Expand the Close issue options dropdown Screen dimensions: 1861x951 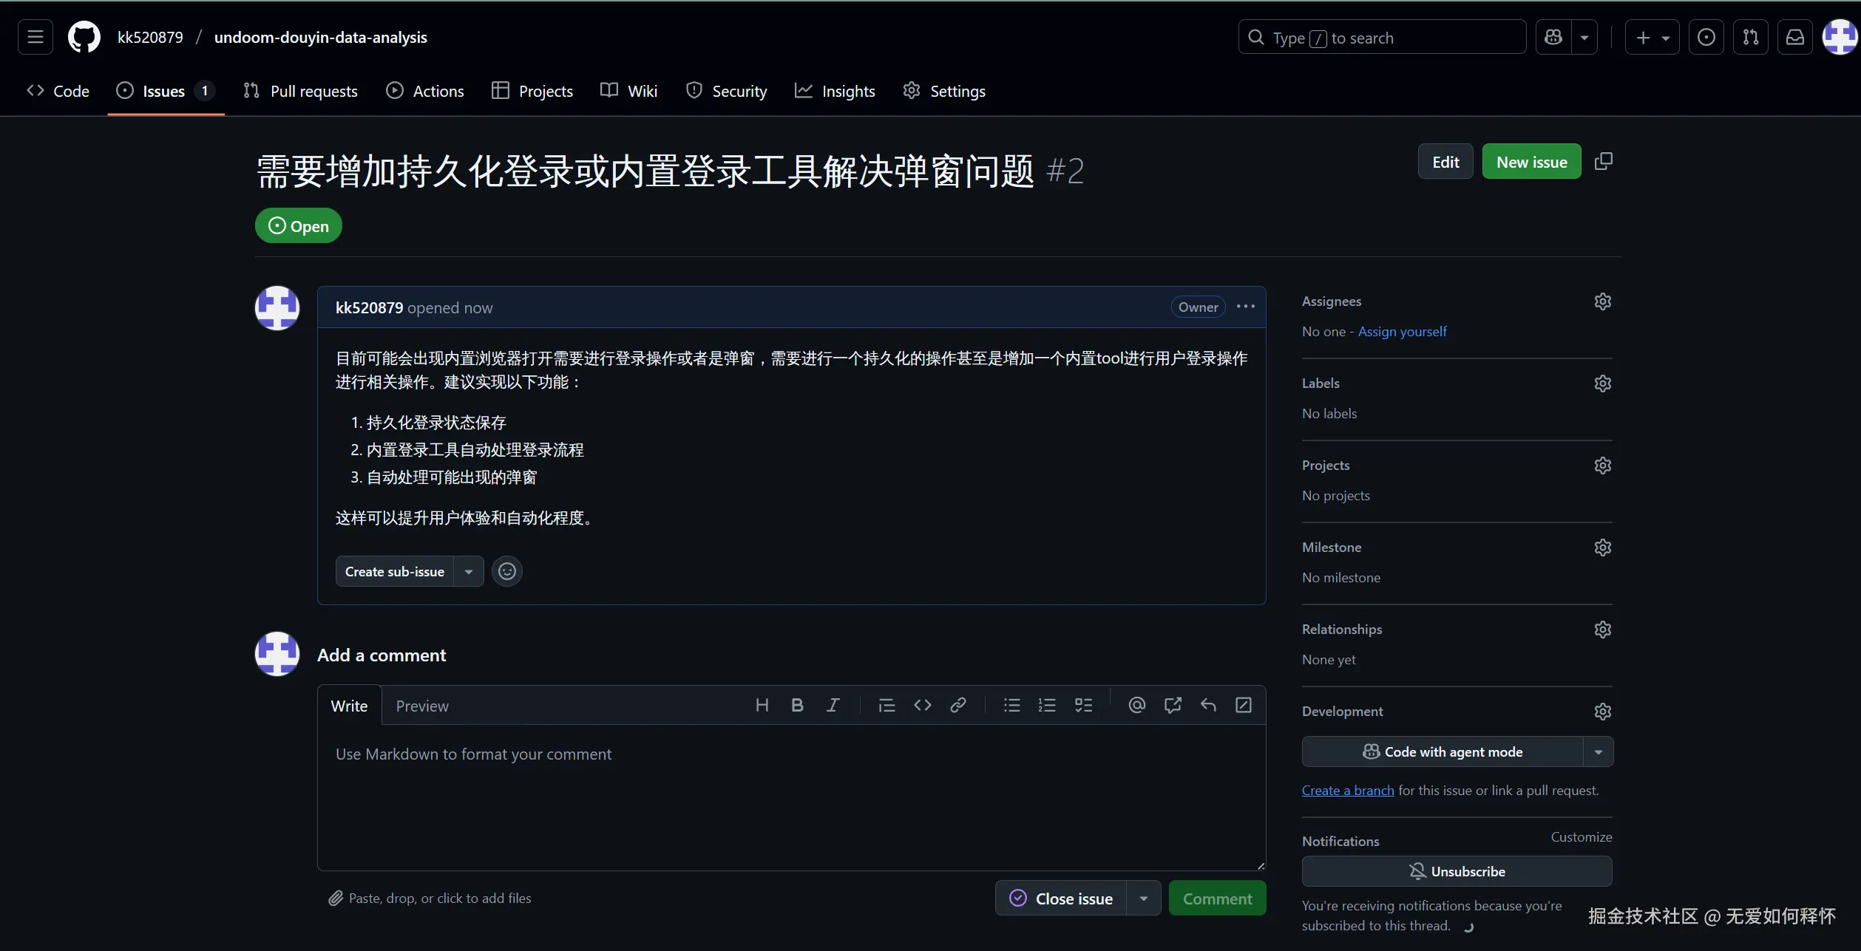pos(1144,899)
